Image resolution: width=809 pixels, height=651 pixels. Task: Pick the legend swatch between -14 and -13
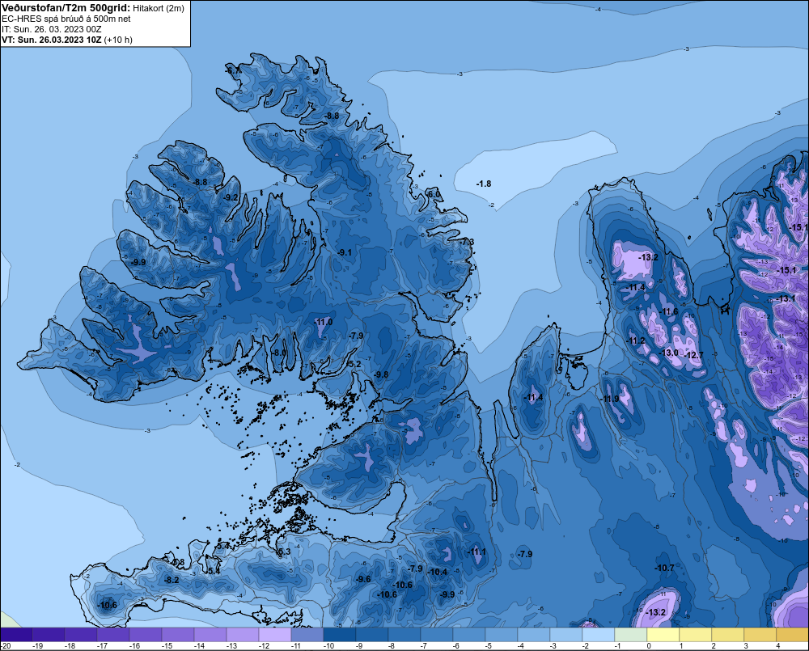[210, 634]
